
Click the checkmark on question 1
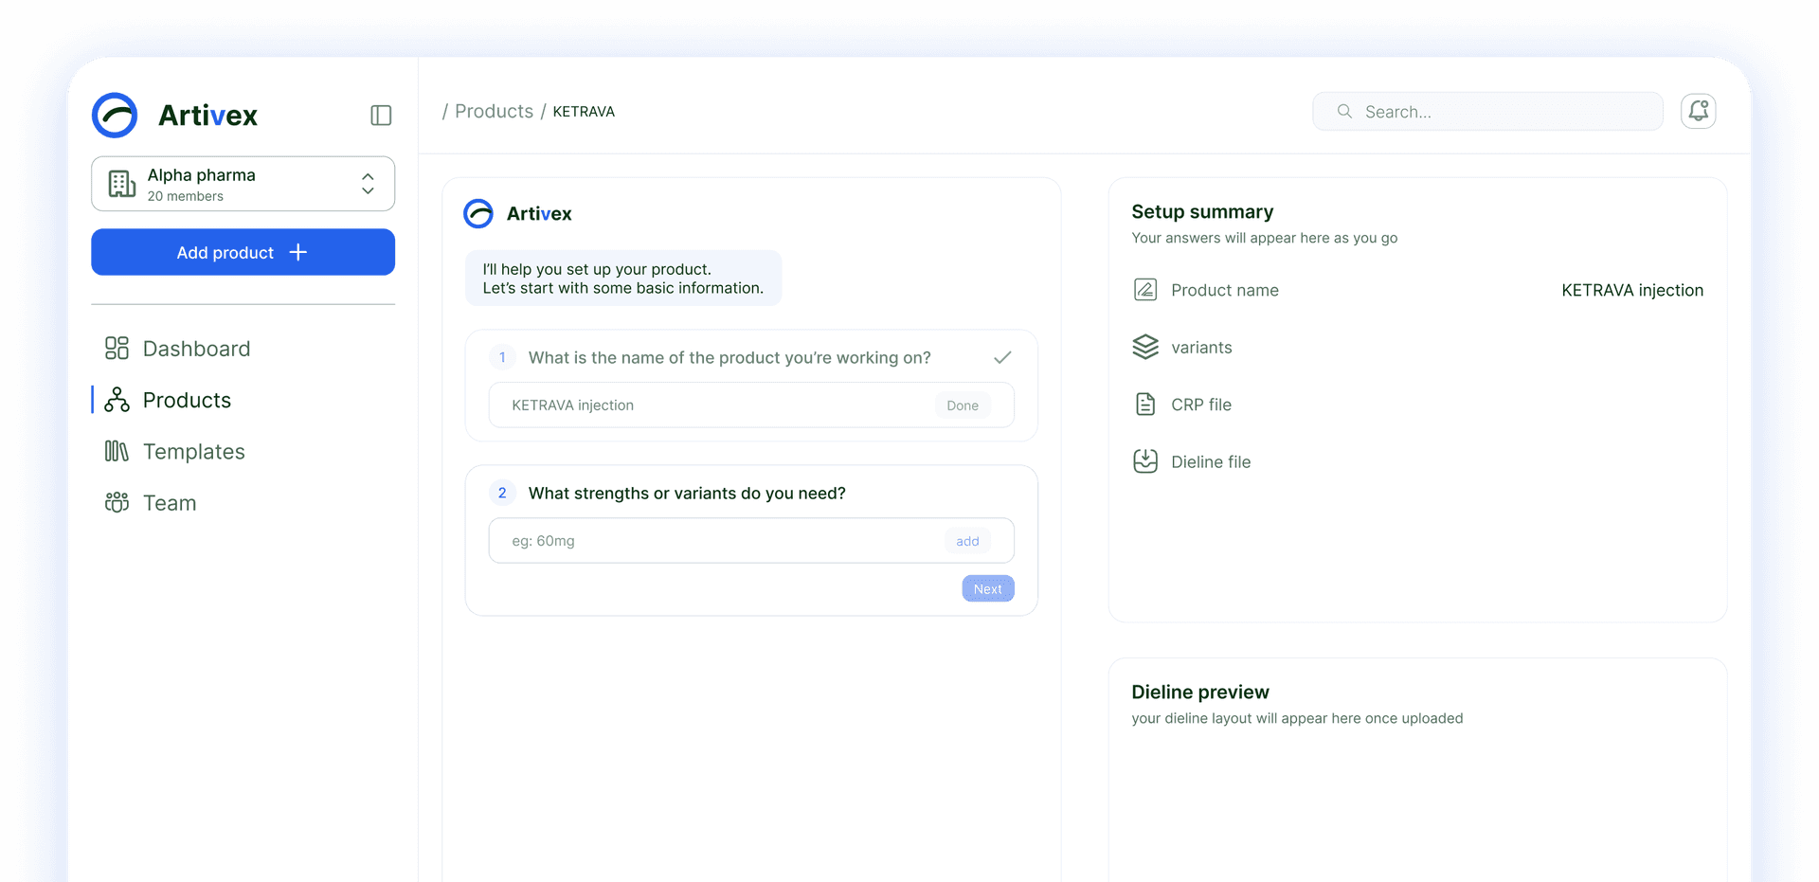point(1002,357)
